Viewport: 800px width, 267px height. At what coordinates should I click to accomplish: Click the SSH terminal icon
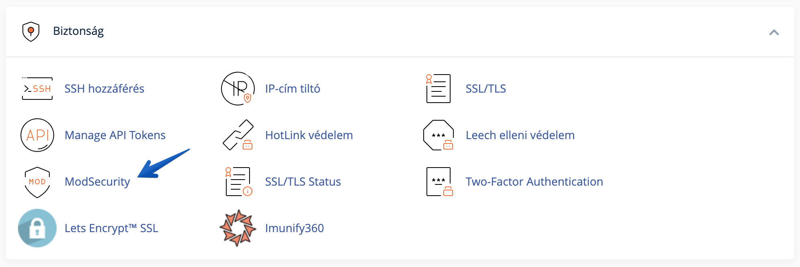coord(37,89)
